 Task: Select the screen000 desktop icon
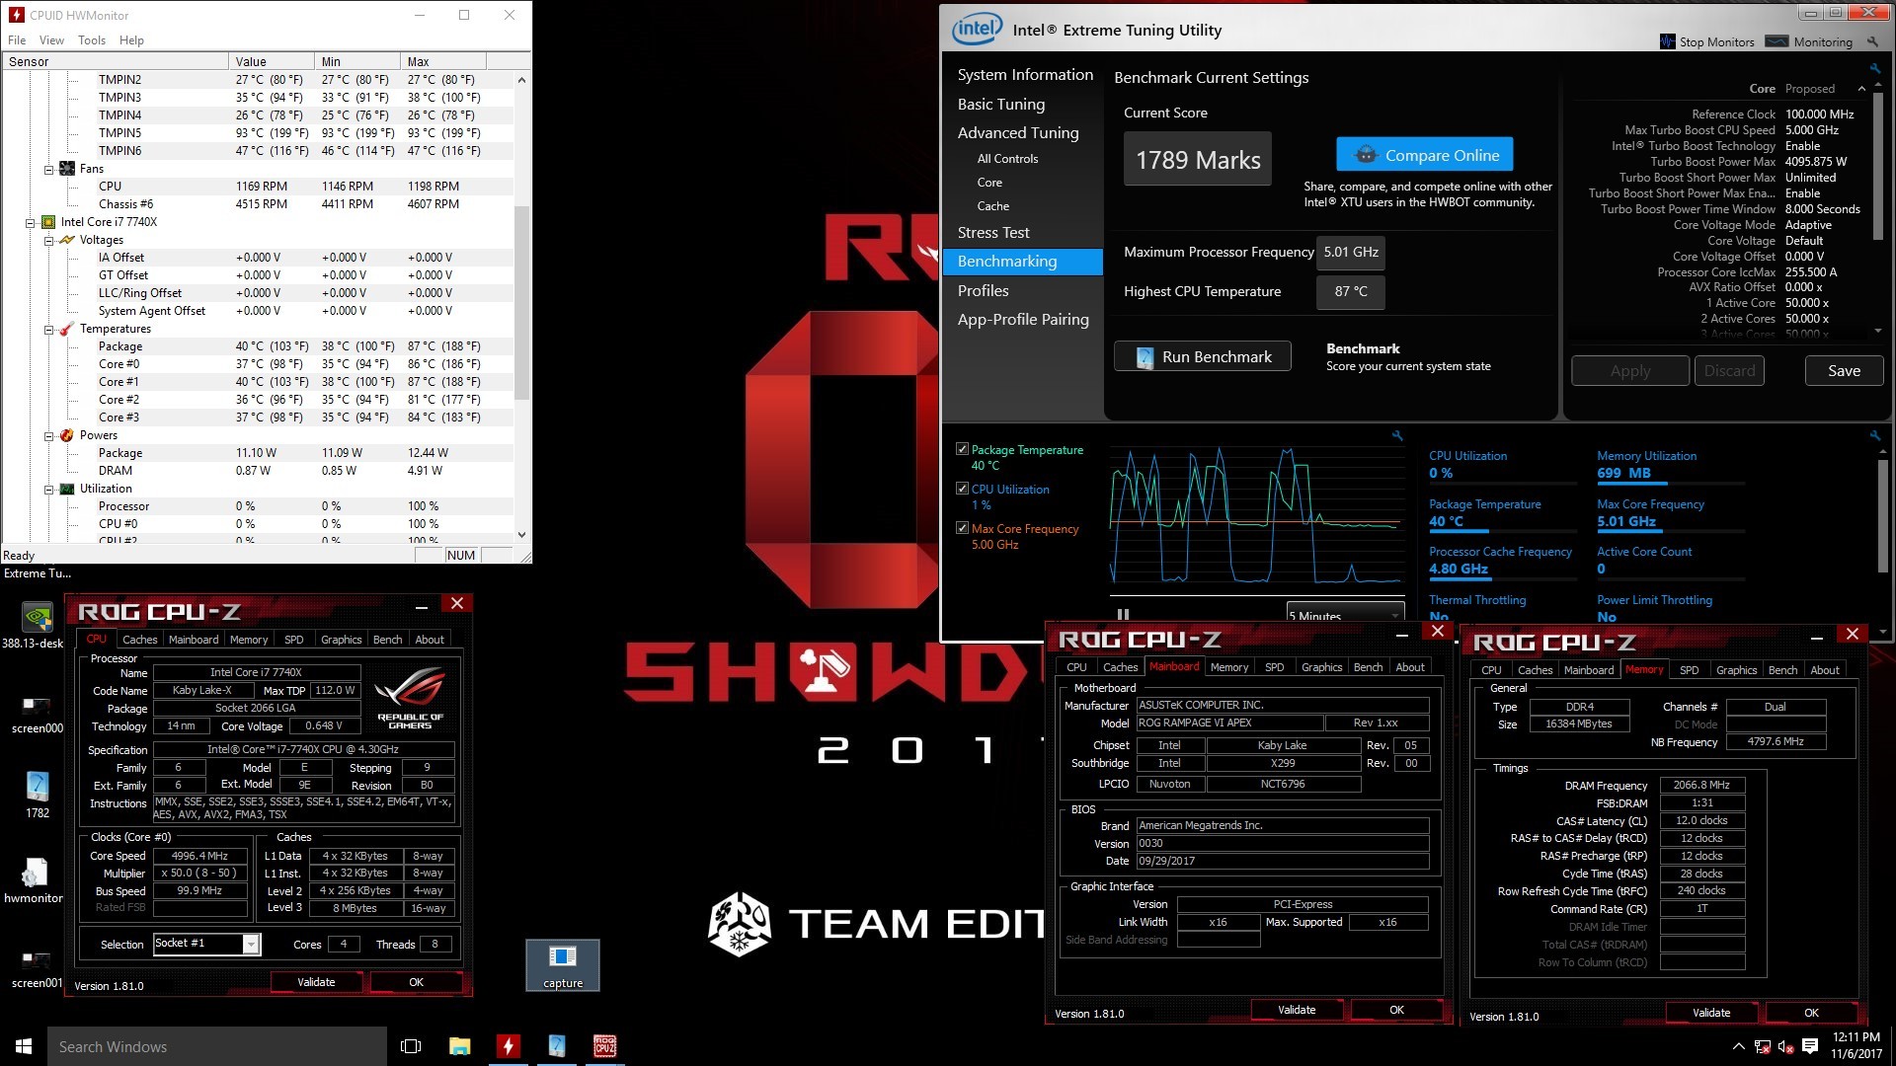(37, 713)
